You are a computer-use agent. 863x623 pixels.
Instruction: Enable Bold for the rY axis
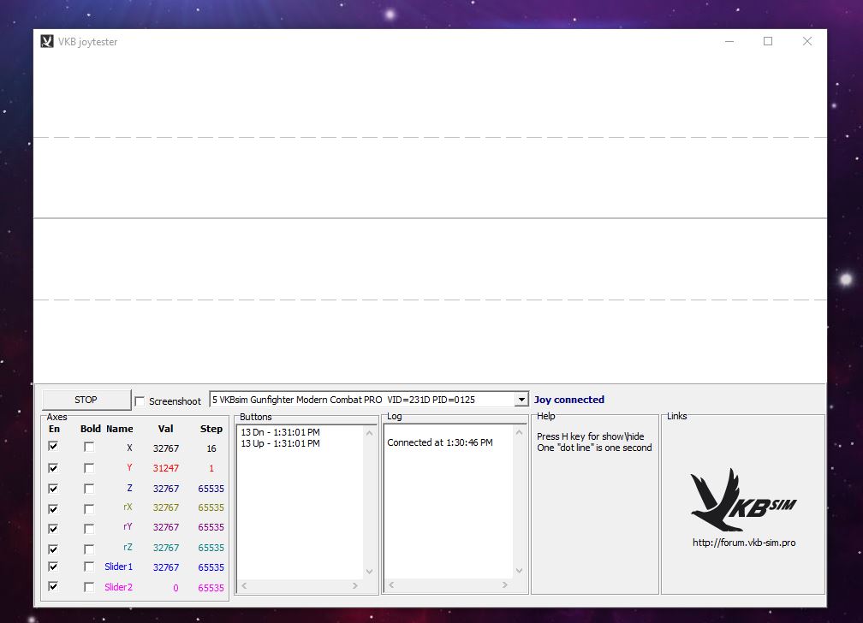pyautogui.click(x=89, y=528)
